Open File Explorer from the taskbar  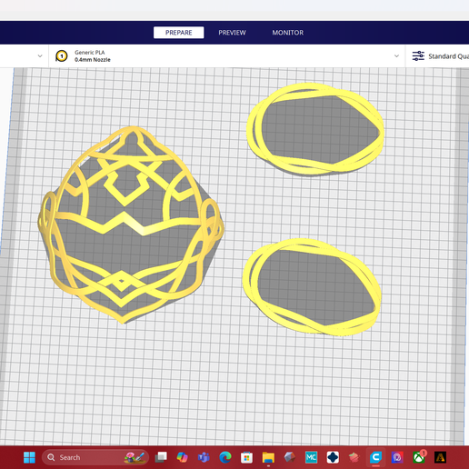click(x=268, y=457)
